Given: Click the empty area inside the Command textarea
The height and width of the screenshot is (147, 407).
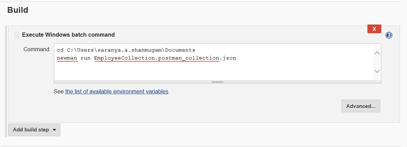Looking at the screenshot, I should [208, 71].
